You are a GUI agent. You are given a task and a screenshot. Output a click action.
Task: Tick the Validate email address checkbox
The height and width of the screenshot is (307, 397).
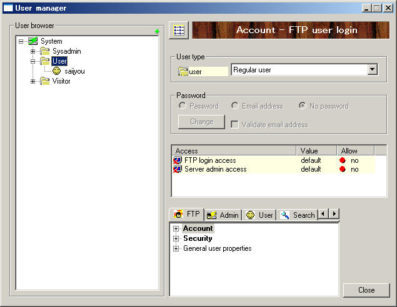click(x=234, y=124)
